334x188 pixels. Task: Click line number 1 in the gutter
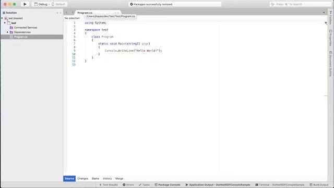75,23
